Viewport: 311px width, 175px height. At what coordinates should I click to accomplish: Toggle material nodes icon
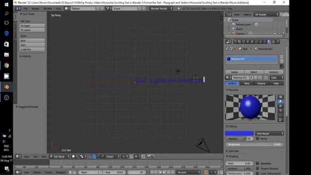(x=266, y=78)
